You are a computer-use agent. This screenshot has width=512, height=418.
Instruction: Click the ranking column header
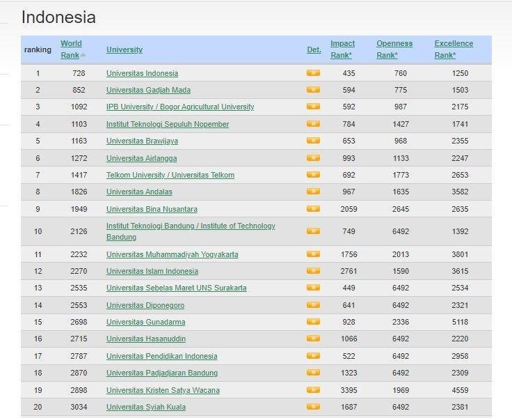pyautogui.click(x=38, y=49)
